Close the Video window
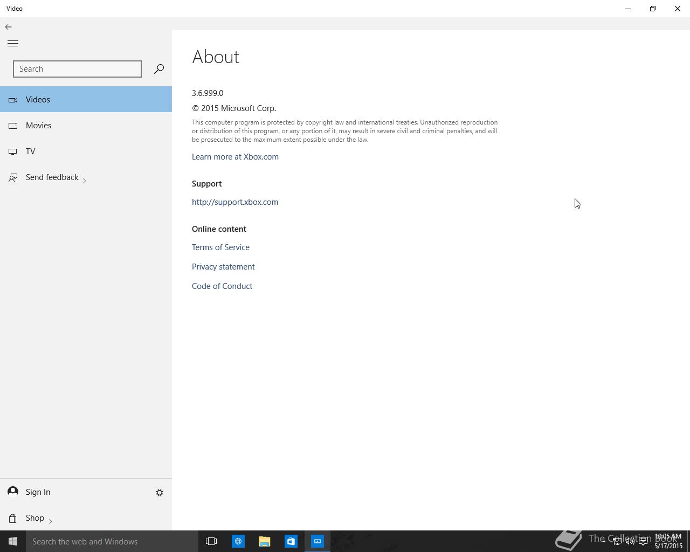Image resolution: width=690 pixels, height=552 pixels. pyautogui.click(x=678, y=9)
